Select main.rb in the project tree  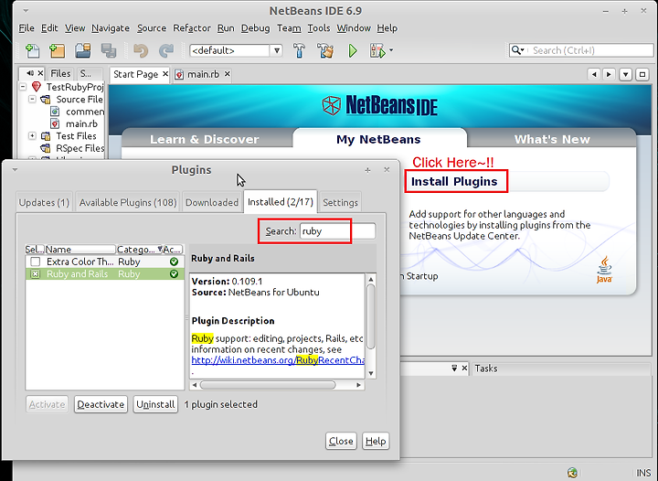coord(81,123)
